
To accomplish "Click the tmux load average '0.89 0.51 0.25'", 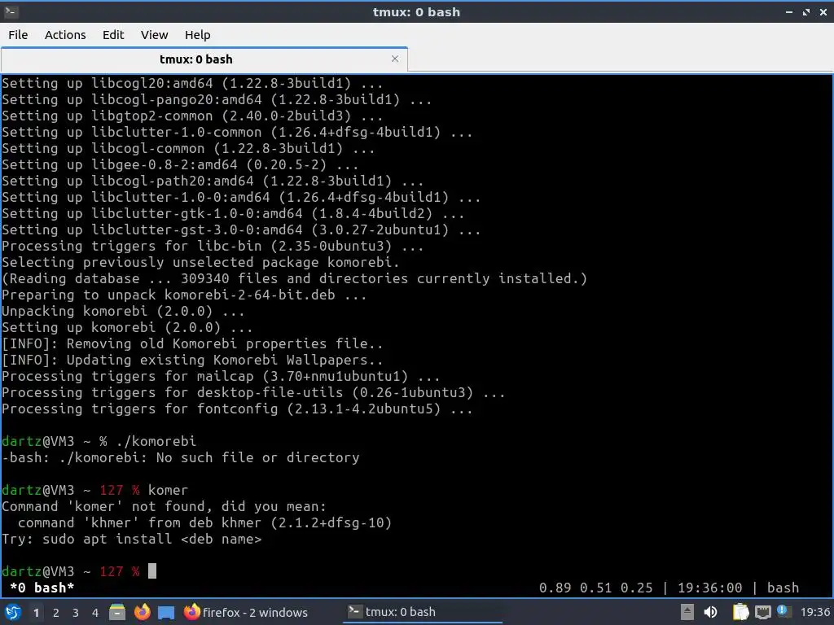I will (595, 588).
